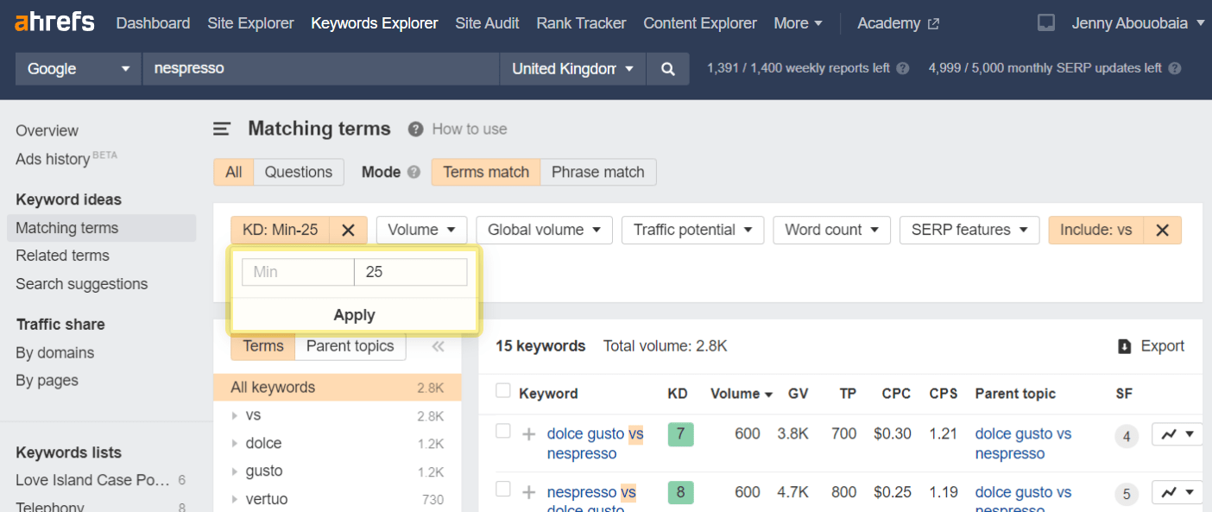Click the KD max field showing 25
The width and height of the screenshot is (1212, 512).
[x=411, y=272]
